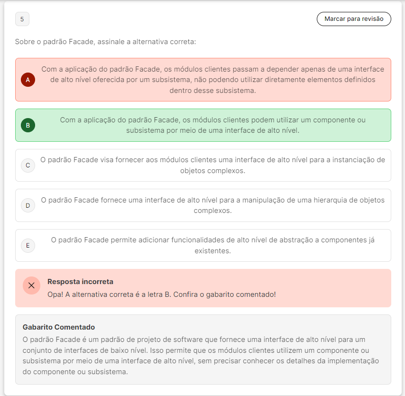Click alternative D text about hierarchy of objects
Image resolution: width=405 pixels, height=396 pixels.
tap(212, 205)
